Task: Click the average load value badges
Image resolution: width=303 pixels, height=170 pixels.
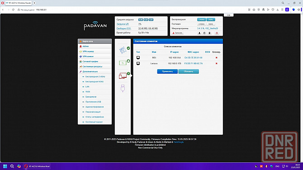Action: (x=146, y=20)
